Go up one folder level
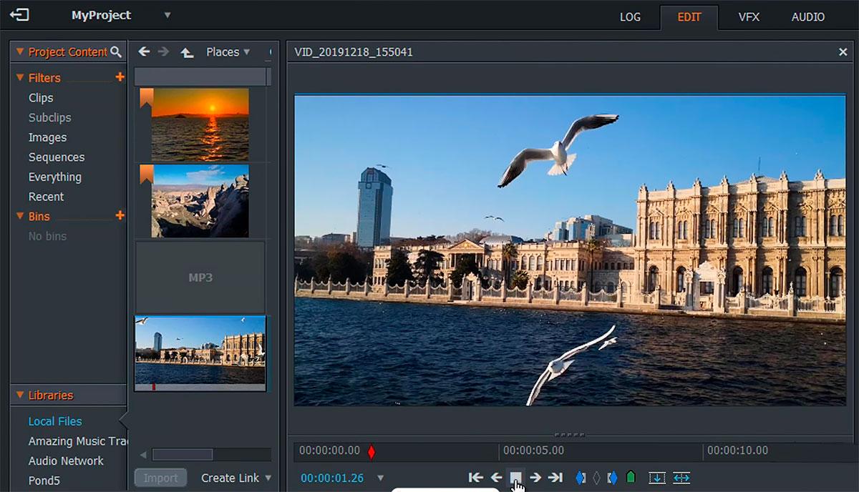 (x=187, y=52)
